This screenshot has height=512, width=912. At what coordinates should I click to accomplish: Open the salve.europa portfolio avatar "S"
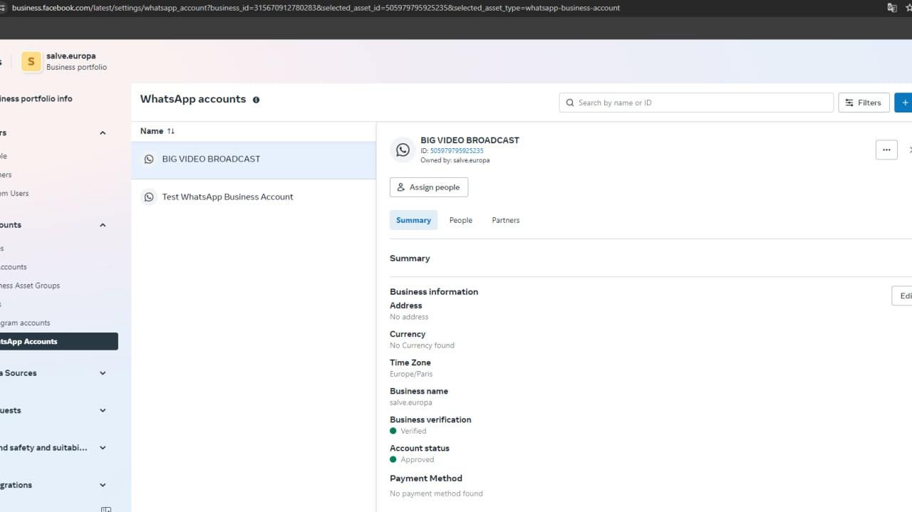[x=31, y=61]
